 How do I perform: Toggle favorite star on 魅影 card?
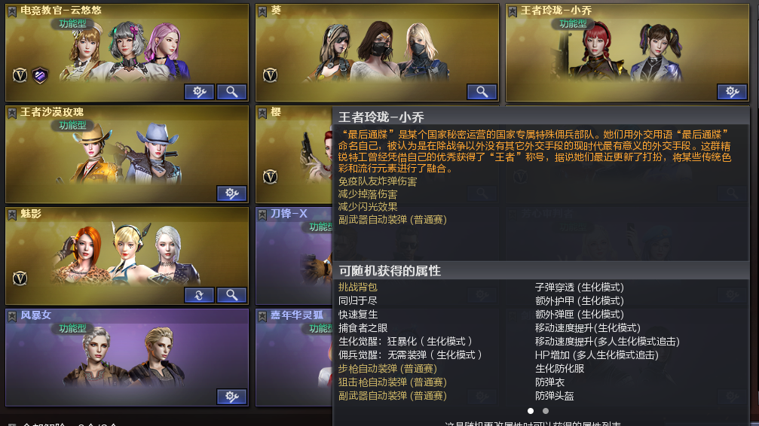pos(12,215)
